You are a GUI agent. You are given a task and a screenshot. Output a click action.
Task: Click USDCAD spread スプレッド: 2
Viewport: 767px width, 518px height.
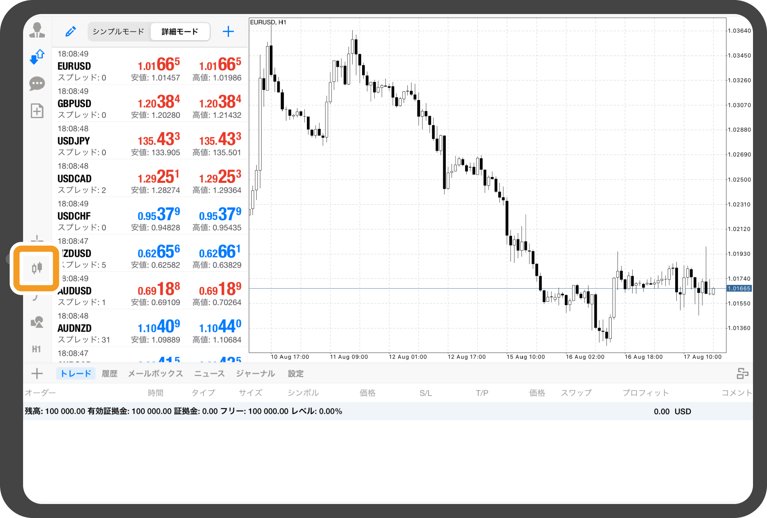(x=82, y=190)
